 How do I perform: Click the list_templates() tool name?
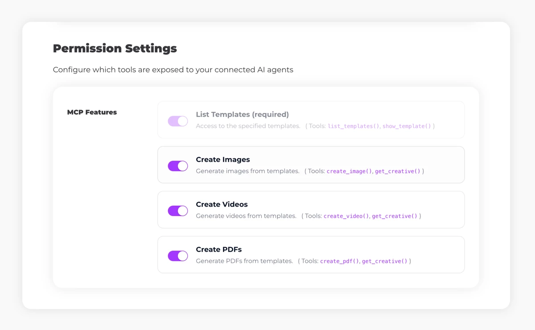click(x=353, y=126)
